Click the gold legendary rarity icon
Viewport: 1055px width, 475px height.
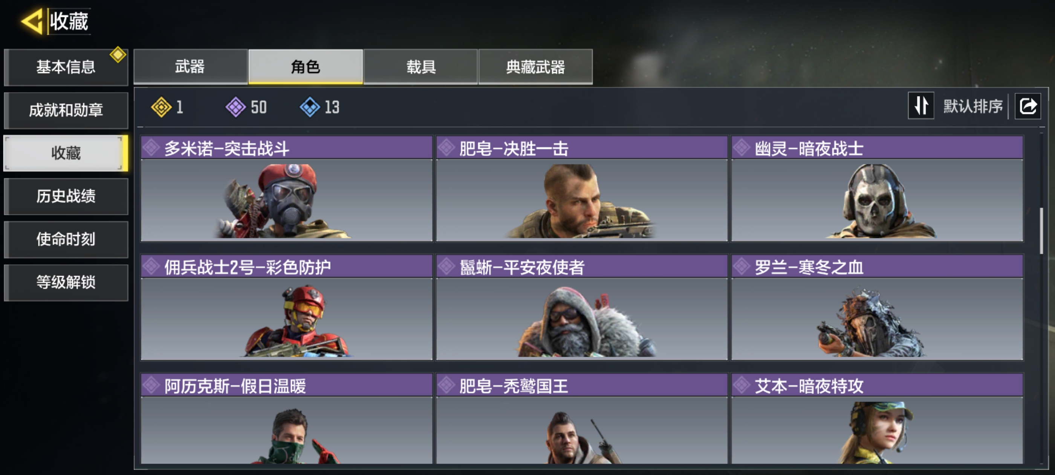[x=161, y=107]
